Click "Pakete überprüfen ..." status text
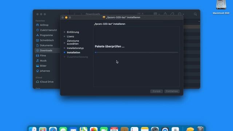 [x=110, y=47]
